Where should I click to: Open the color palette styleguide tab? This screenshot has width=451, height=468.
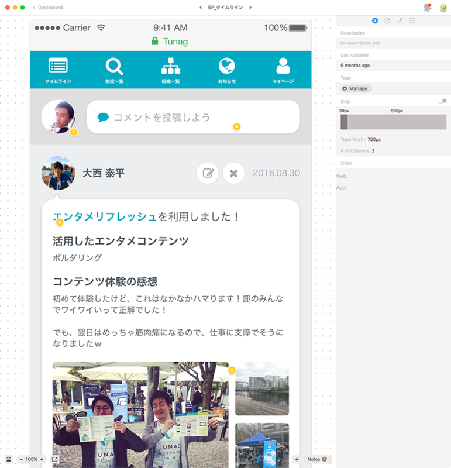click(x=387, y=20)
